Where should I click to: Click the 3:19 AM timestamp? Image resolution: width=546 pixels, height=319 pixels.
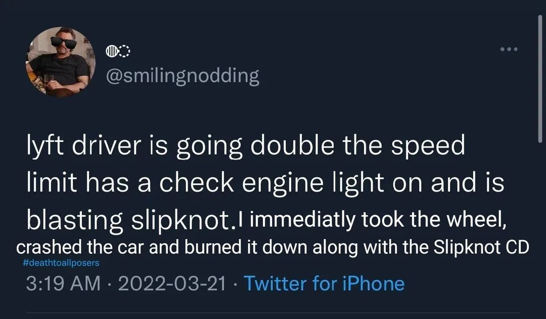(x=63, y=284)
